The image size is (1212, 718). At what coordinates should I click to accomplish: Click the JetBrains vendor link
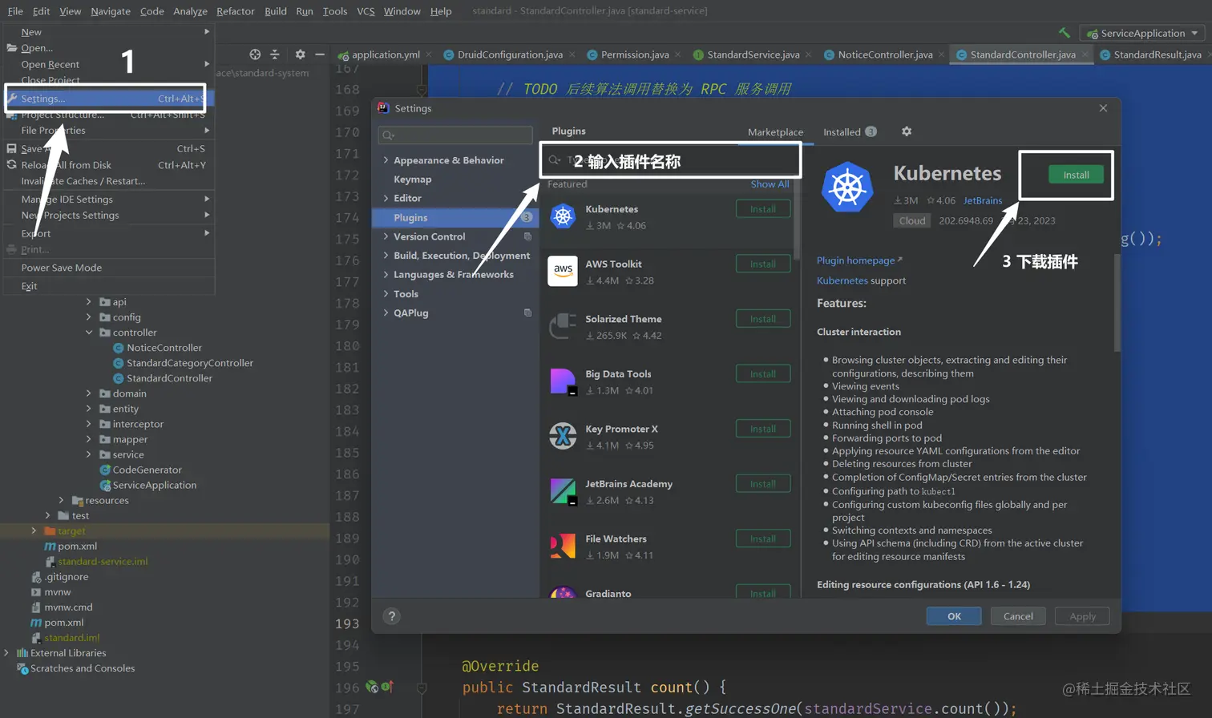pyautogui.click(x=983, y=200)
